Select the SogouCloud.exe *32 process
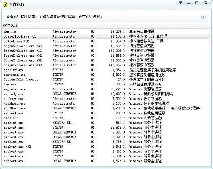The image size is (213, 169). point(106,36)
